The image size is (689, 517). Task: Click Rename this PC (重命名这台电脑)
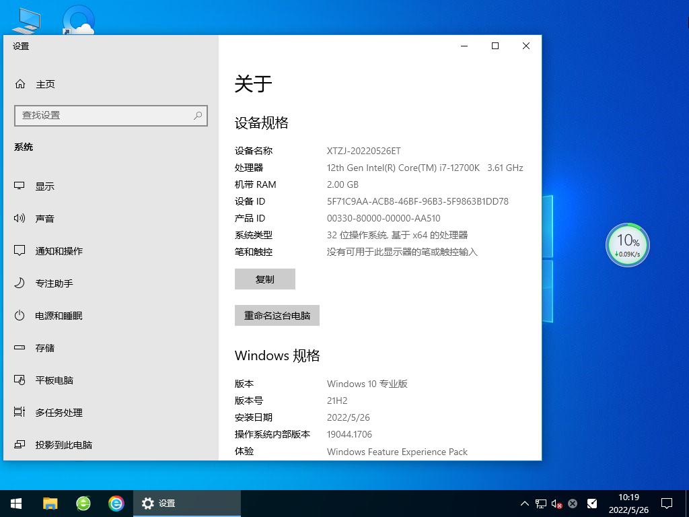click(277, 315)
